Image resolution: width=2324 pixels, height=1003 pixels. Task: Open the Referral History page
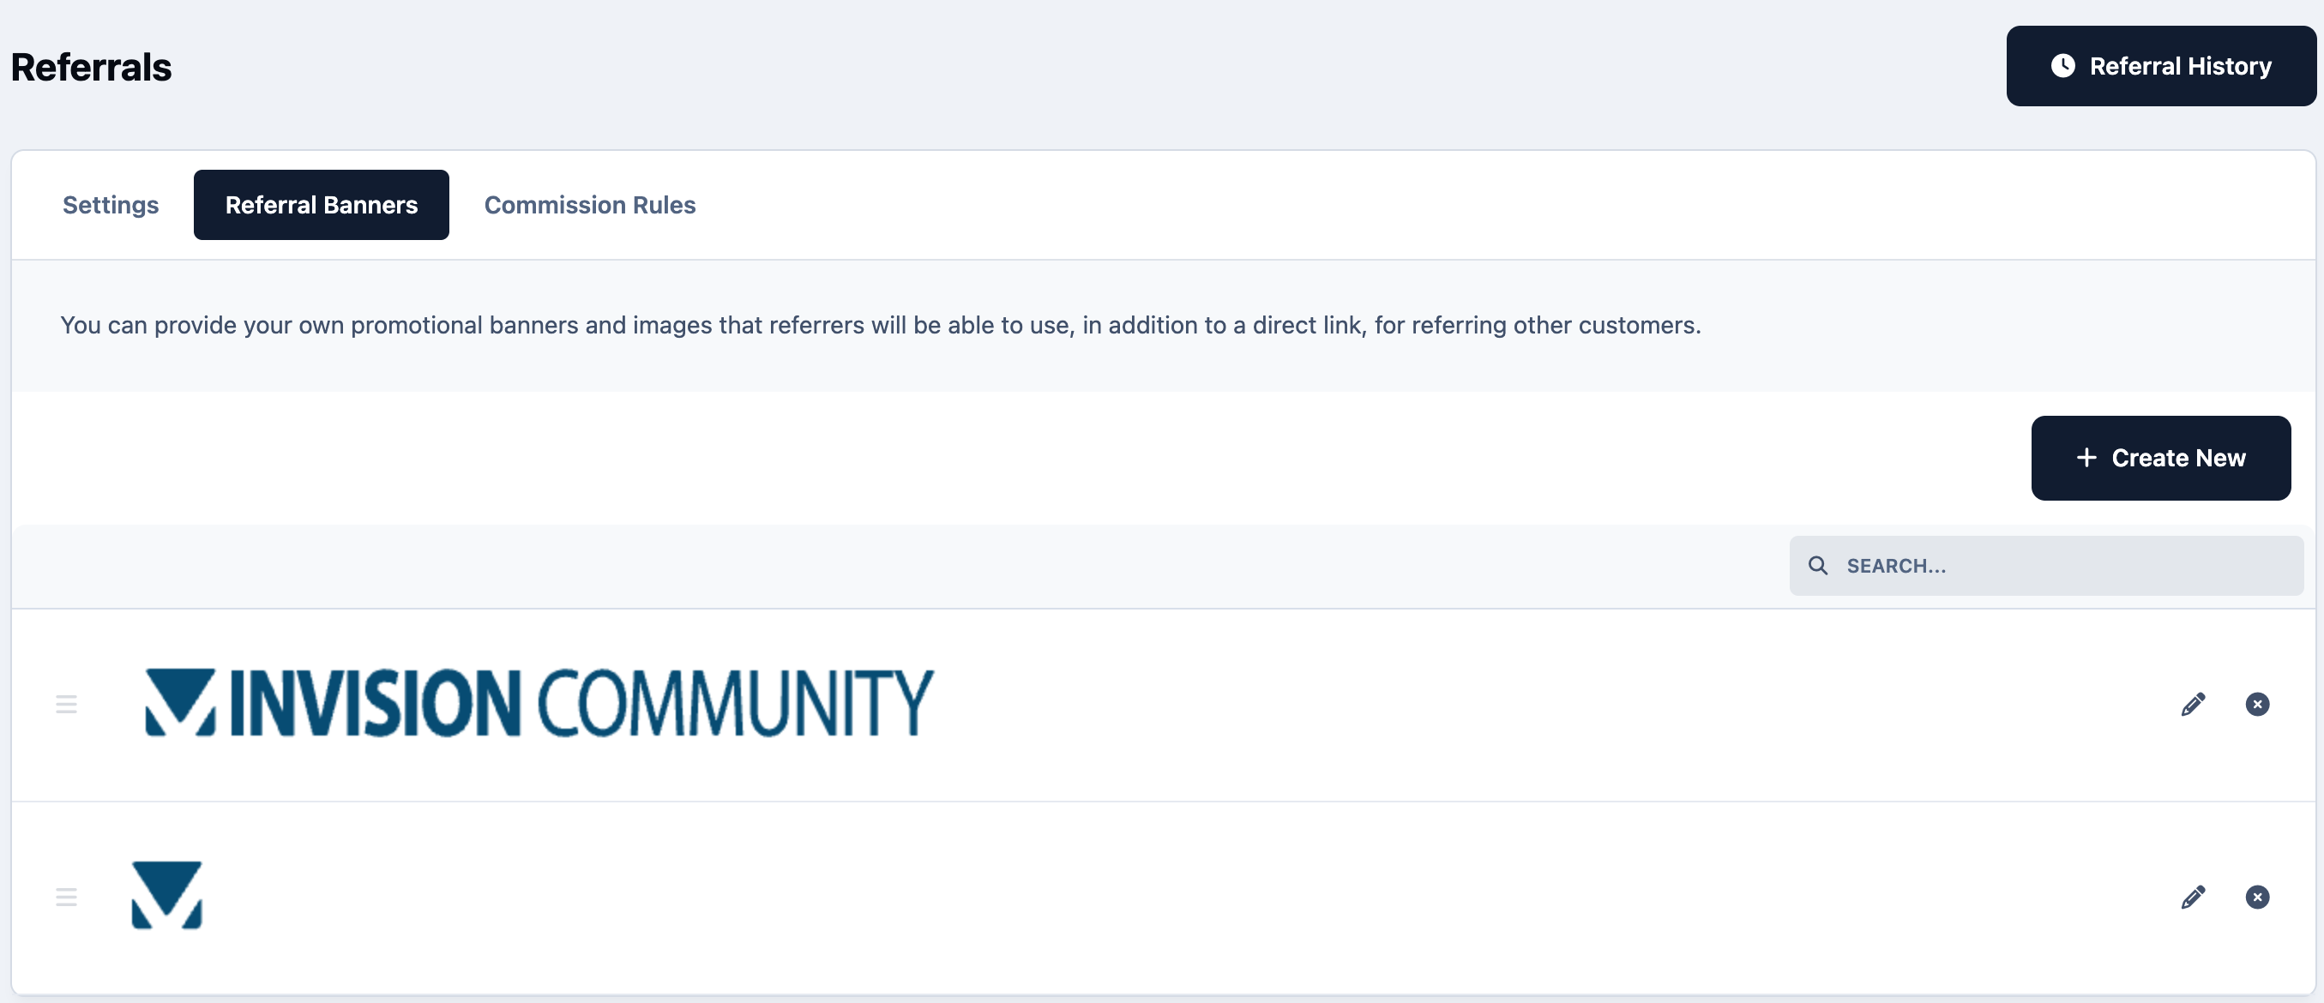tap(2161, 66)
